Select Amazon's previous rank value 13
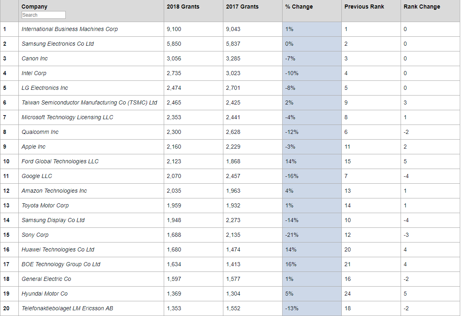The width and height of the screenshot is (461, 316). (347, 191)
